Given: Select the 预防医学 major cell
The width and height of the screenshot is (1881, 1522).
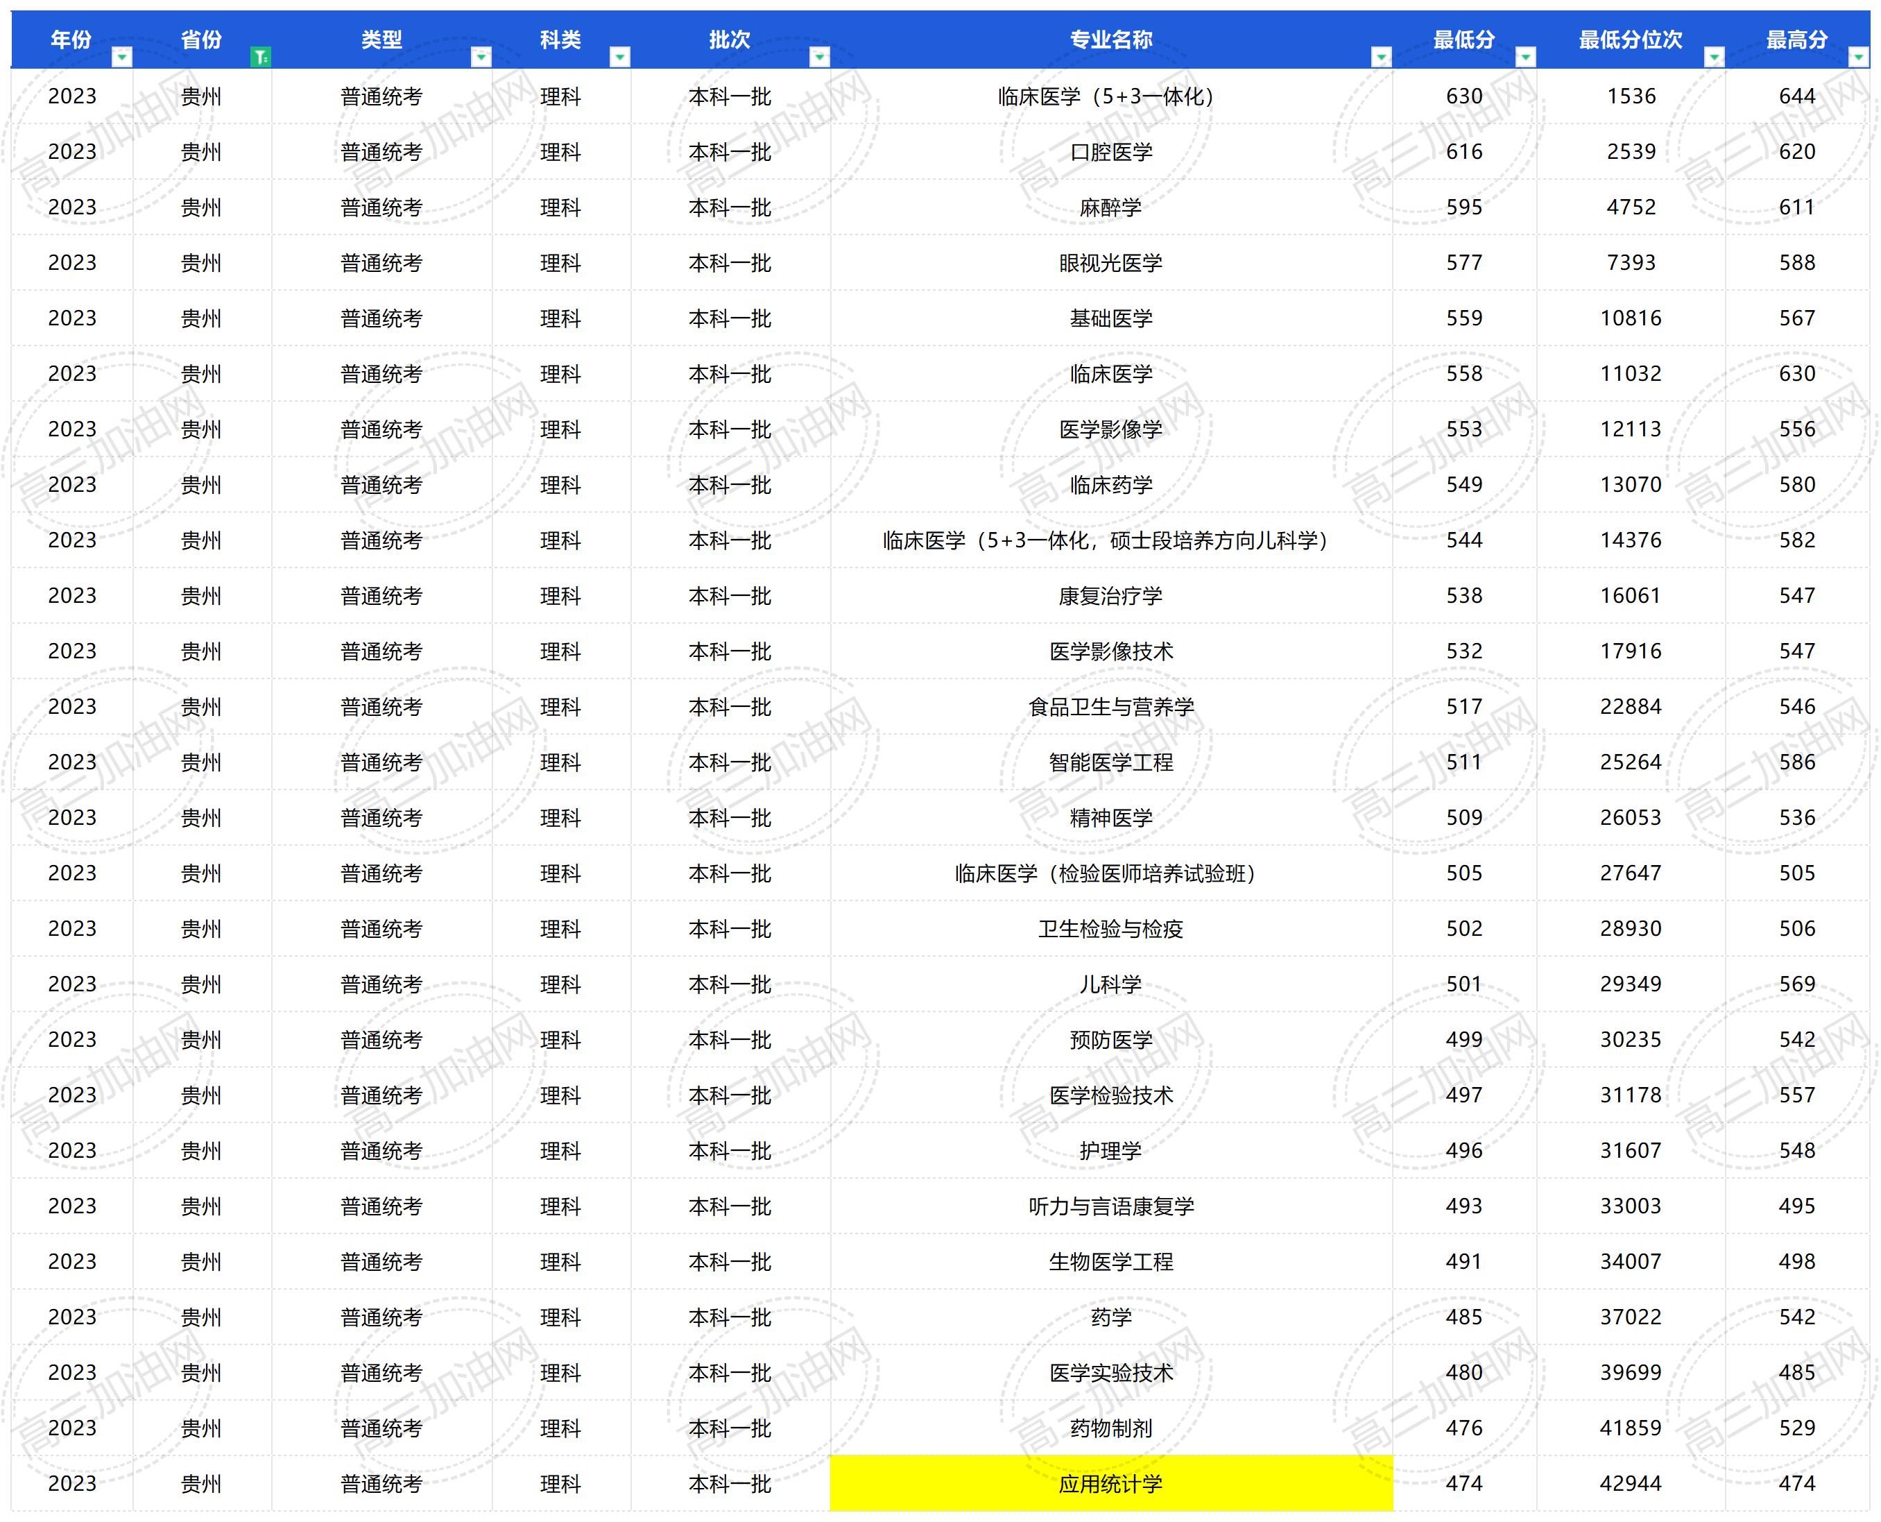Looking at the screenshot, I should (1111, 1040).
